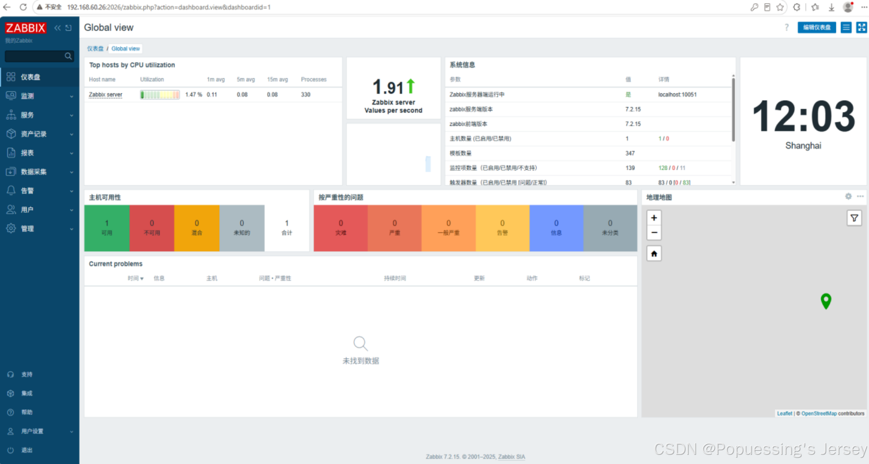The width and height of the screenshot is (869, 464).
Task: Expand the 报表 sidebar menu
Action: tap(40, 153)
